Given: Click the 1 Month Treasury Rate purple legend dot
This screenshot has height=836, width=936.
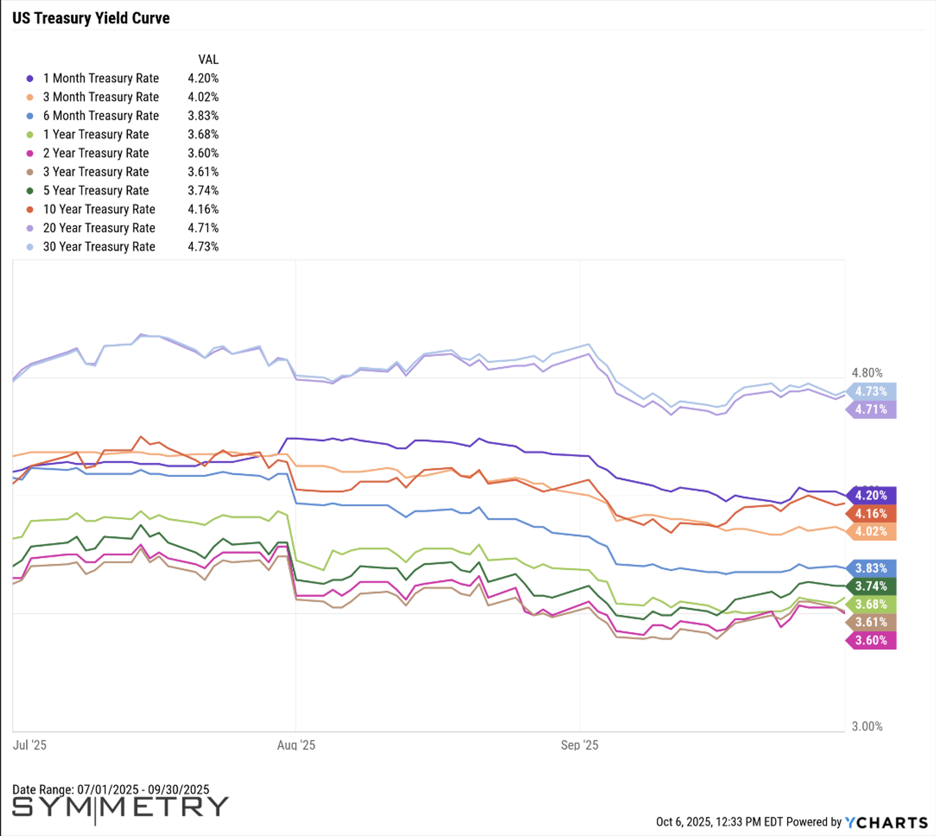Looking at the screenshot, I should [x=30, y=79].
